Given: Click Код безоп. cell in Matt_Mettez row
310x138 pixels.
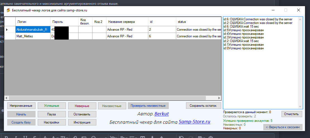Looking at the screenshot, I should [x=85, y=36].
